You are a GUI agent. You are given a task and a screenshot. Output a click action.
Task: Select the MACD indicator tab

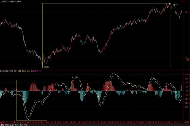[x=17, y=125]
